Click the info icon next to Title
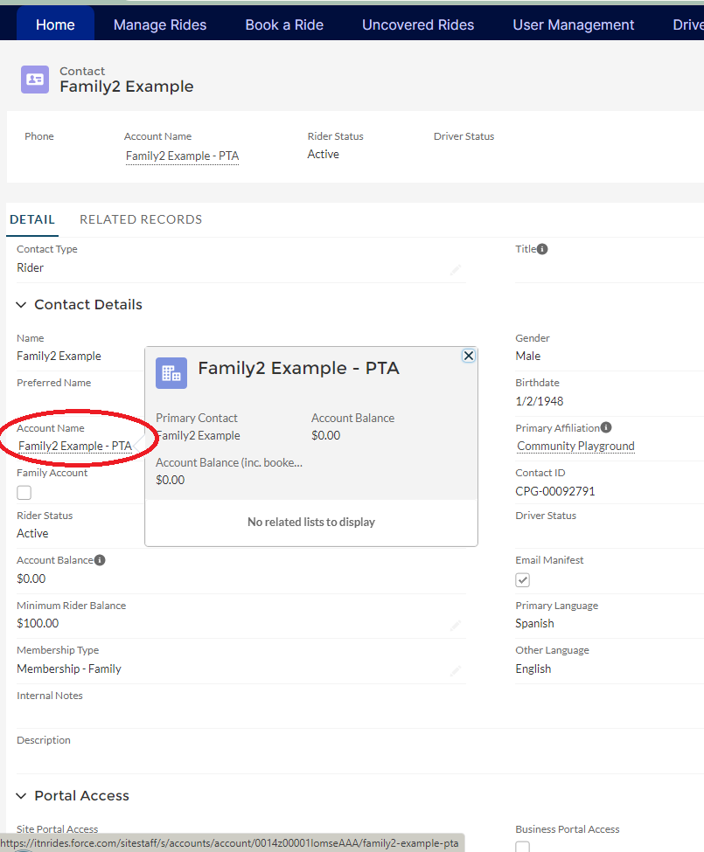 coord(542,249)
